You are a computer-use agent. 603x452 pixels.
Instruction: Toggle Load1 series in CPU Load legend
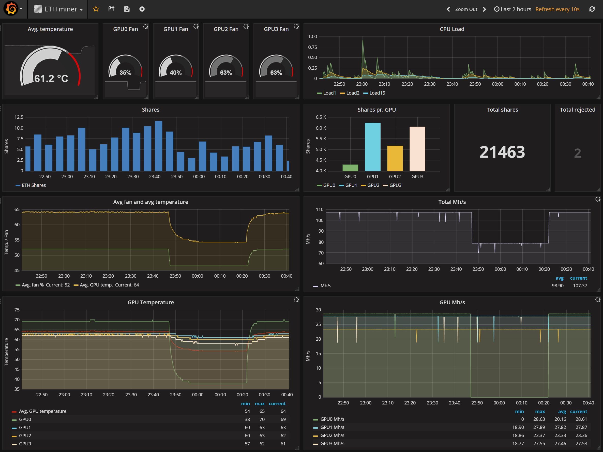pos(329,93)
